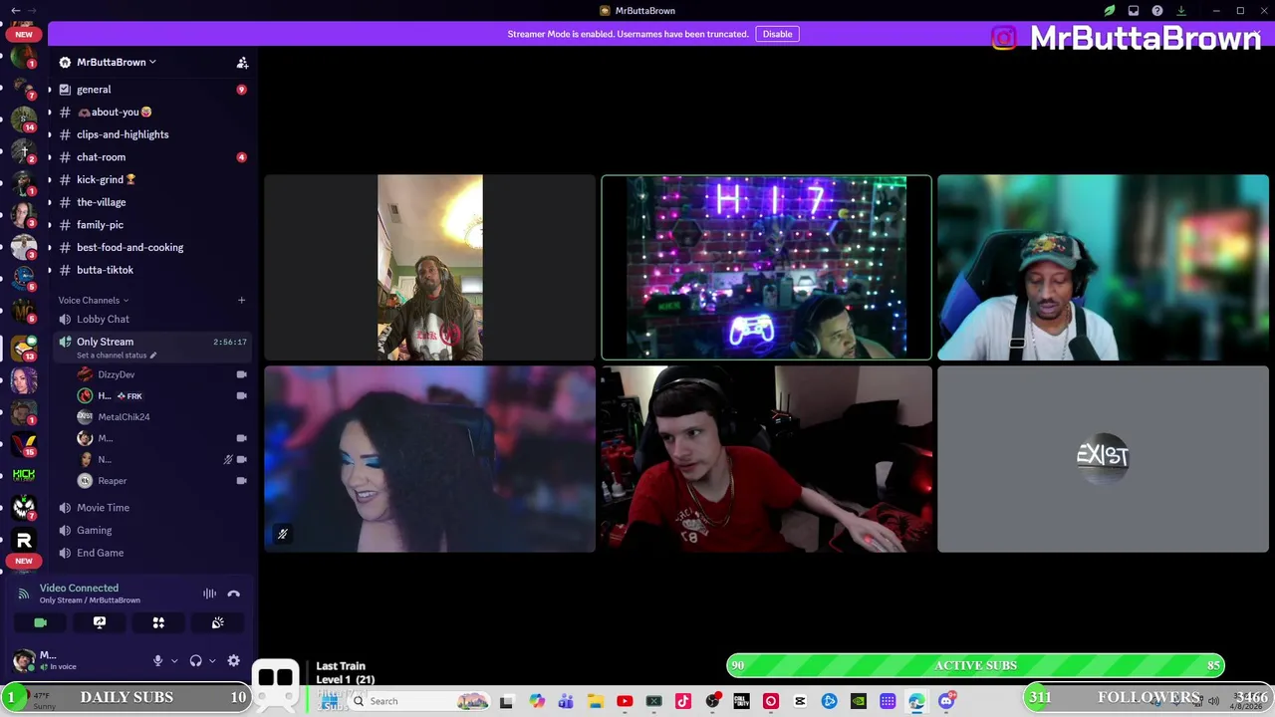The height and width of the screenshot is (717, 1275).
Task: Open the soundboard button
Action: click(x=217, y=622)
